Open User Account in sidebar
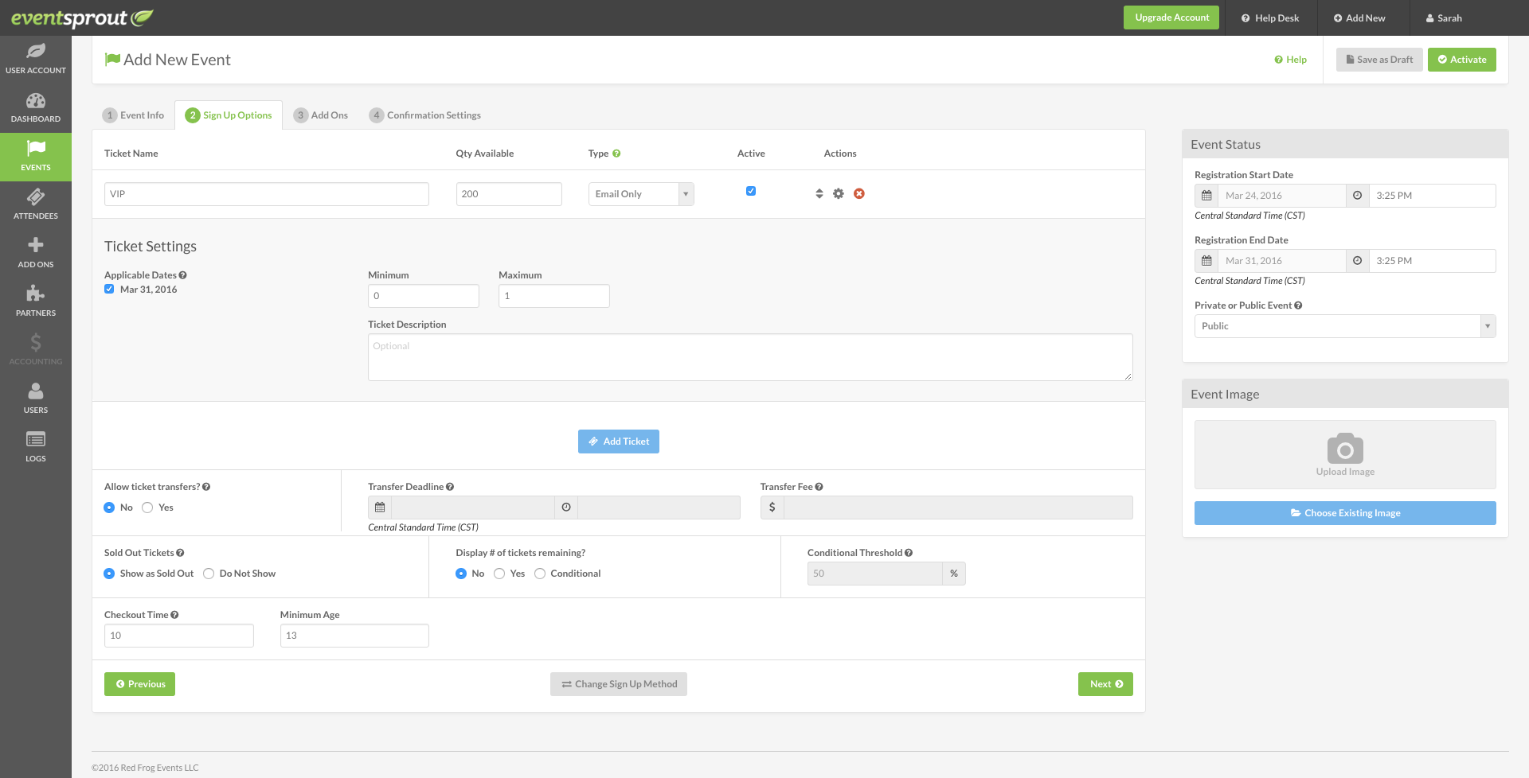1529x778 pixels. click(36, 60)
